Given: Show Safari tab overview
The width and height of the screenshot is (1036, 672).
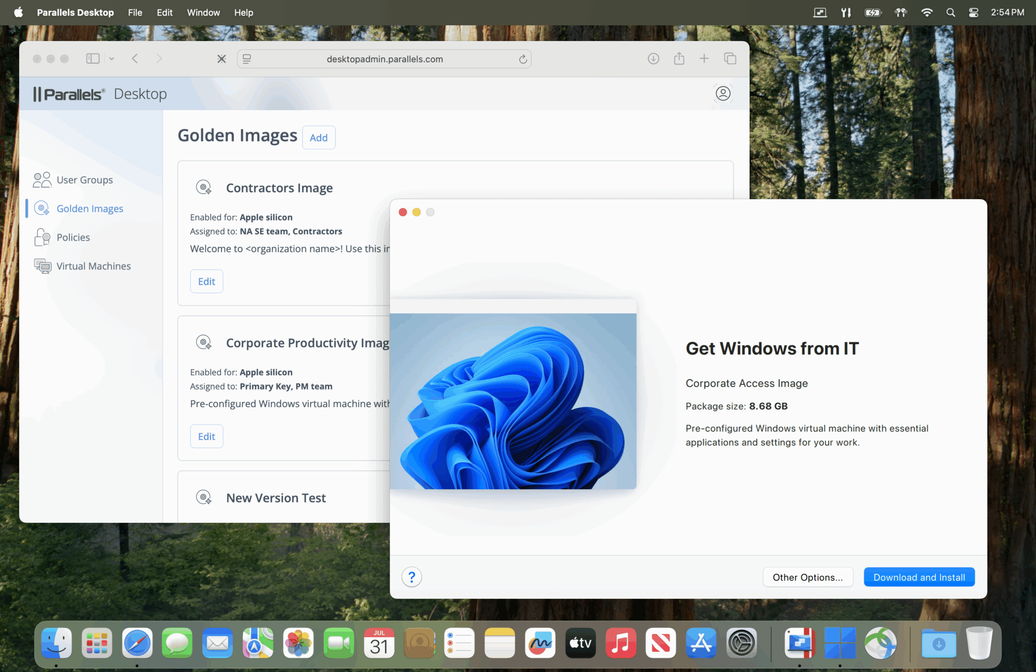Looking at the screenshot, I should 730,58.
